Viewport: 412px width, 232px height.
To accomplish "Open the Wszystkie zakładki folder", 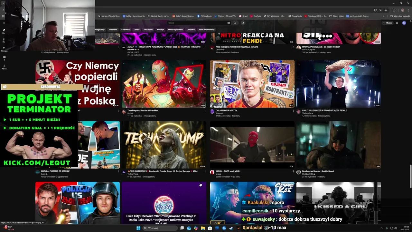I will point(400,16).
